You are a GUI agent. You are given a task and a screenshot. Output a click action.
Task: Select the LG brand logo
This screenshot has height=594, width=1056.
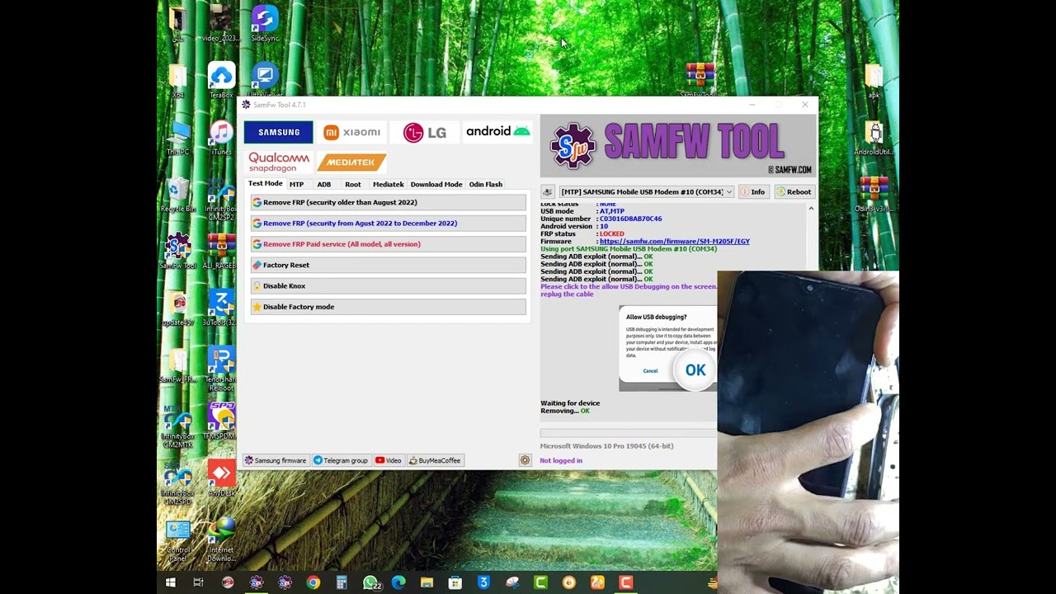[425, 133]
